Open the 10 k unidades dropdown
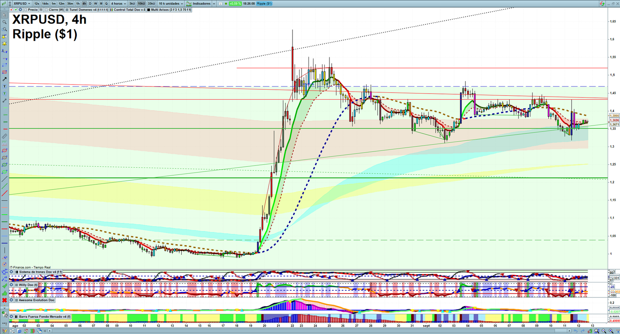Screen dimensions: 620x334 click(171, 3)
